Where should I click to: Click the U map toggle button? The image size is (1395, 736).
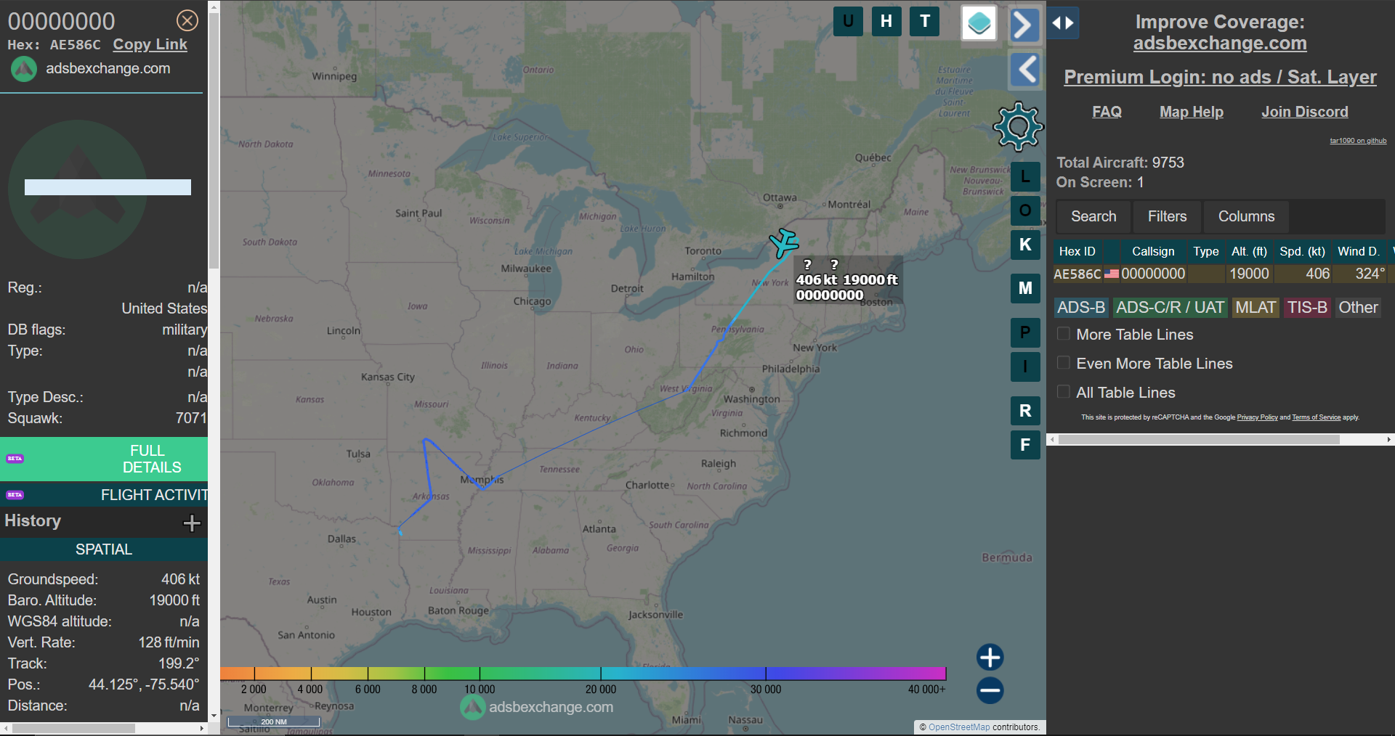[x=848, y=21]
